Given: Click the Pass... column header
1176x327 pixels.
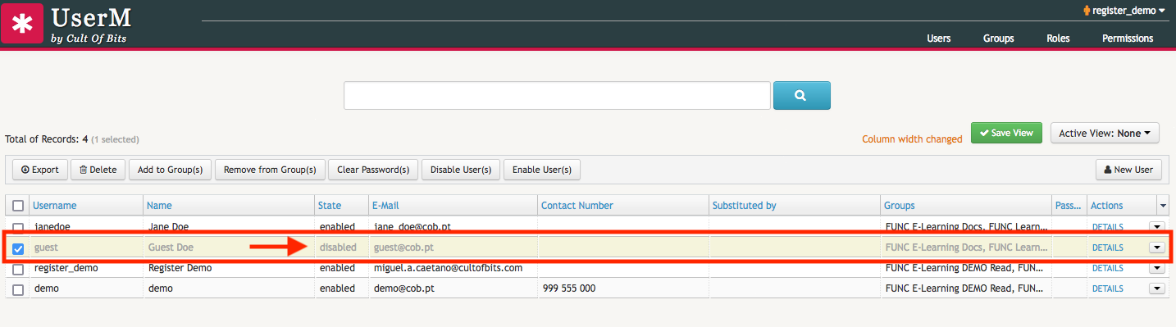Looking at the screenshot, I should tap(1069, 206).
